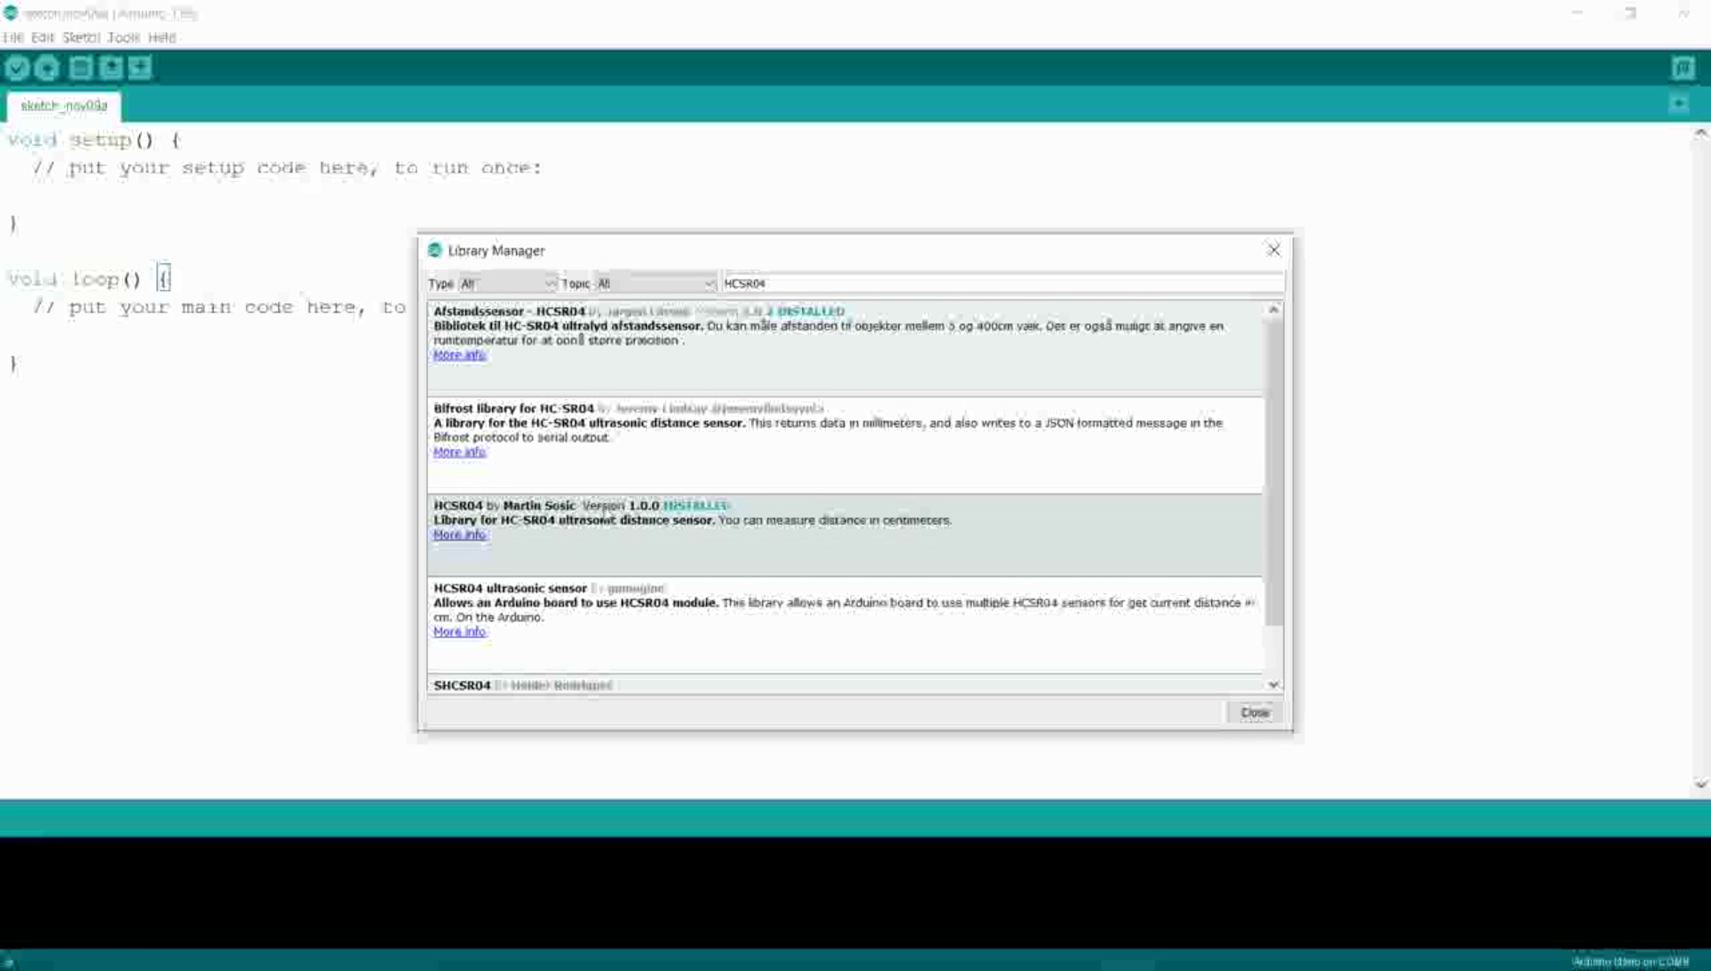The width and height of the screenshot is (1711, 971).
Task: Click the Open sketch icon
Action: [111, 68]
